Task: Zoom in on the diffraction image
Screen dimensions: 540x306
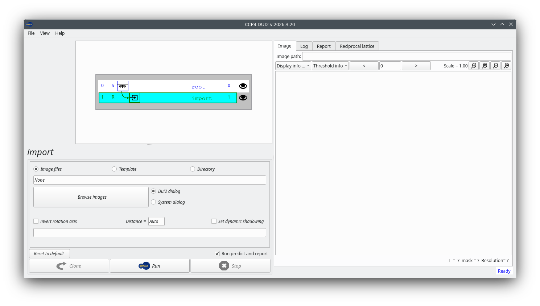Action: pos(474,66)
